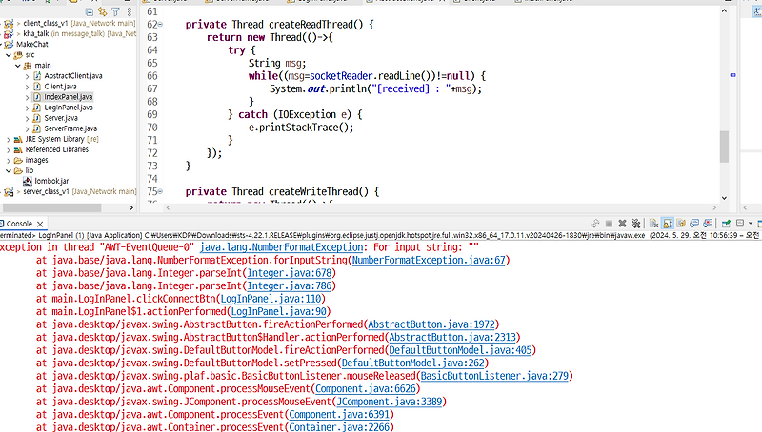Click editor vertical scrollbar thumb
This screenshot has width=762, height=432.
[724, 147]
